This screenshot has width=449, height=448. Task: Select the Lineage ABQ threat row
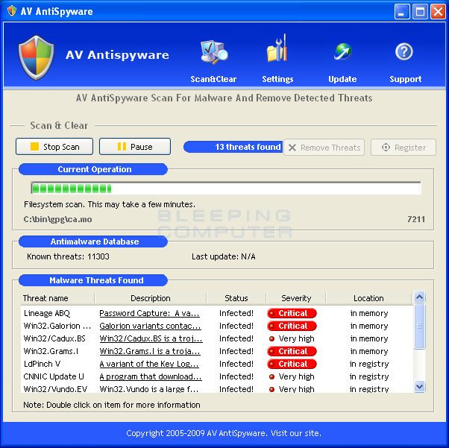pos(217,313)
